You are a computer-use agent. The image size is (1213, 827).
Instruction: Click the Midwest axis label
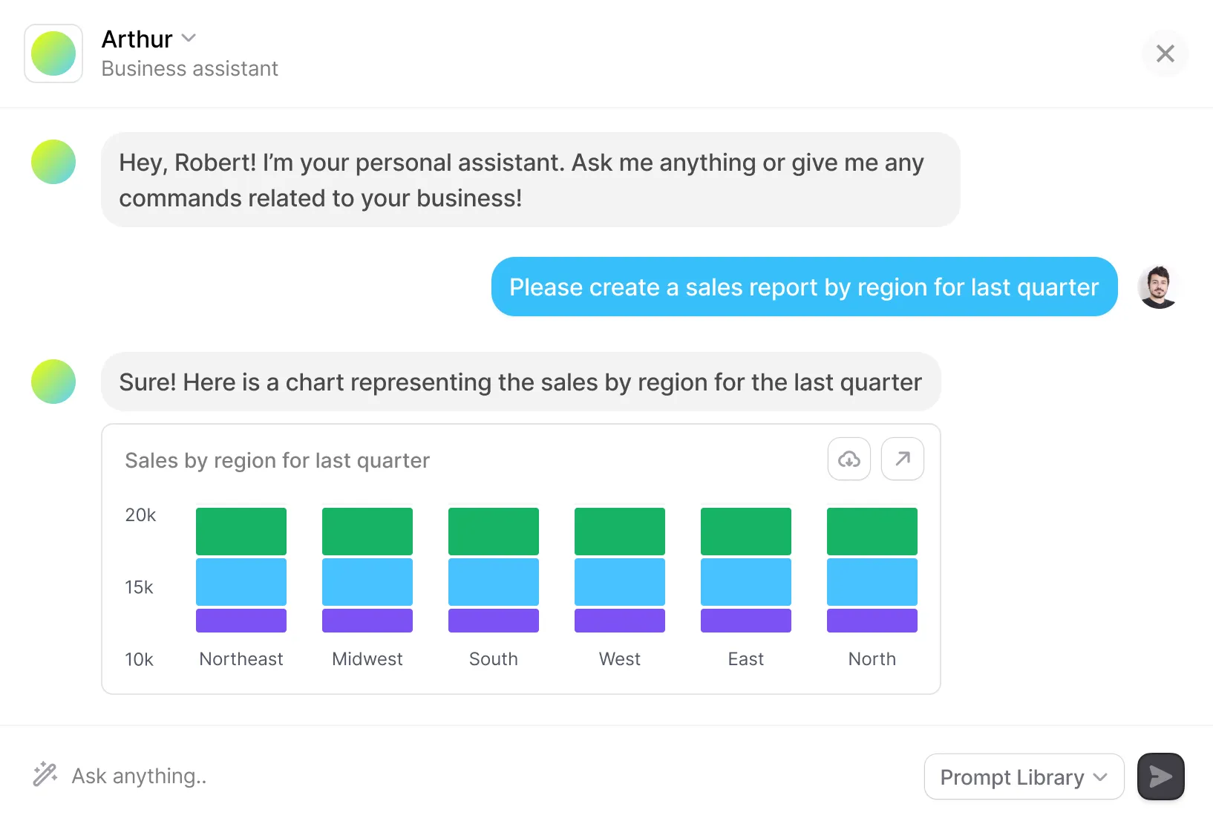367,659
